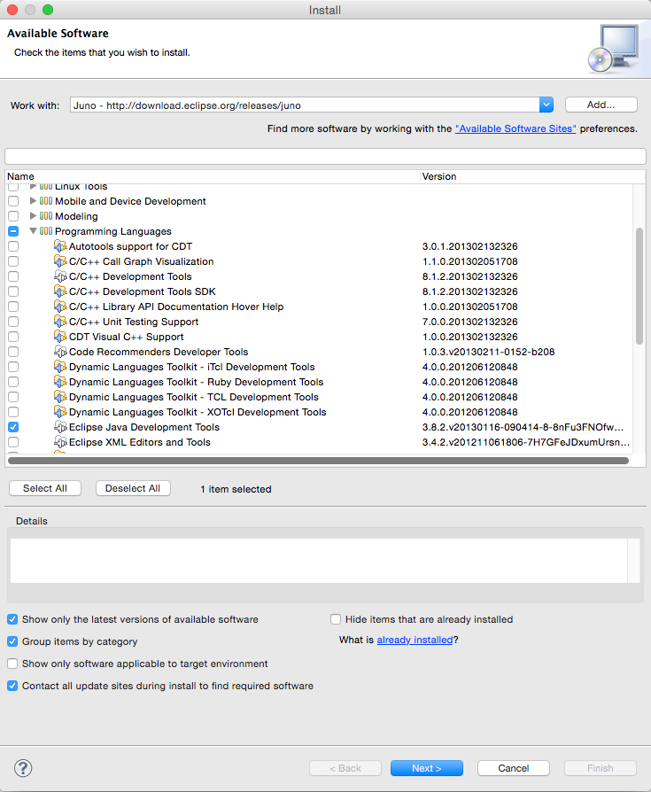Disable Group items by category
Image resolution: width=651 pixels, height=792 pixels.
[x=12, y=641]
